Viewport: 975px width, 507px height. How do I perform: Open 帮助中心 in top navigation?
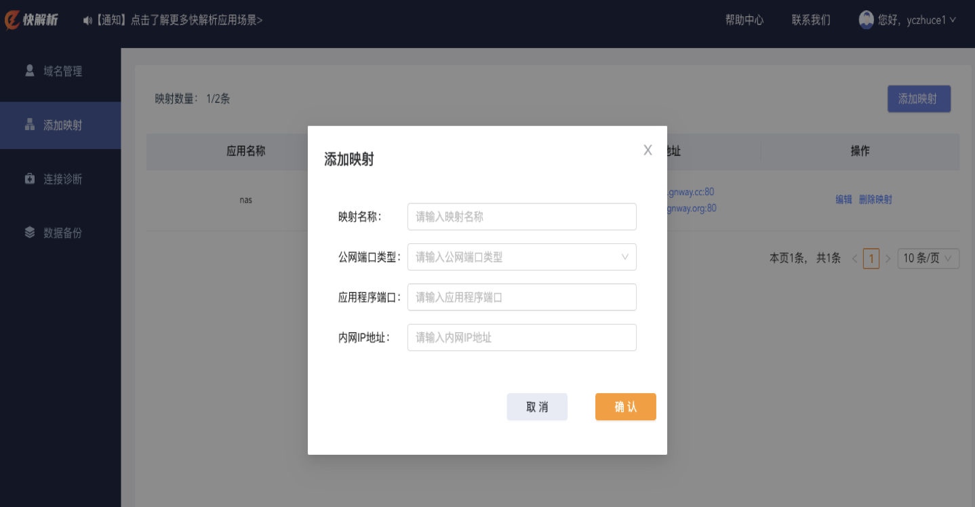[x=744, y=20]
